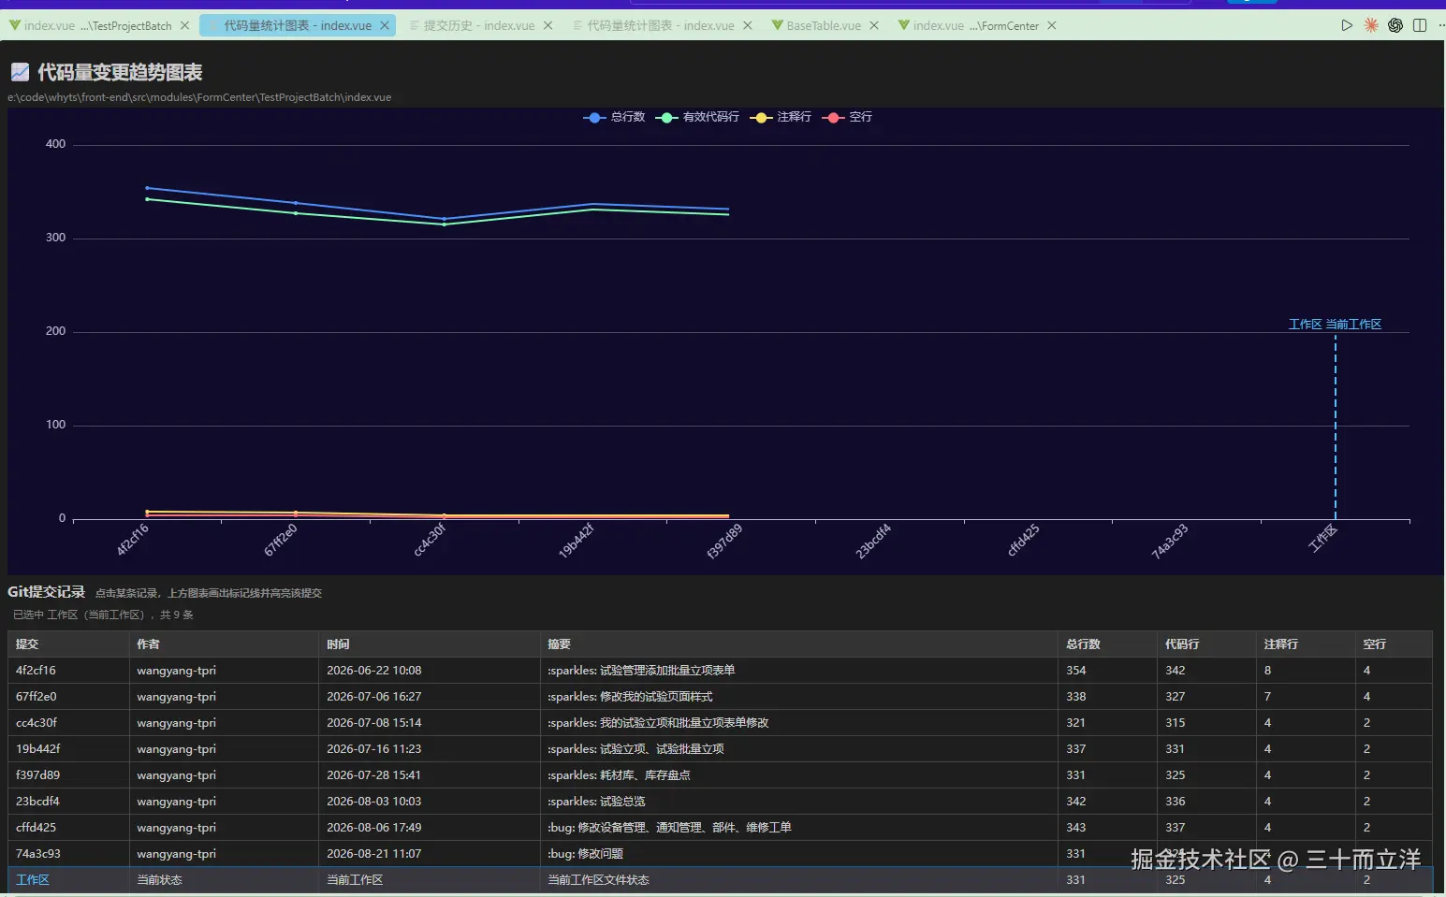Open the orange Claude starburst icon

1371,25
